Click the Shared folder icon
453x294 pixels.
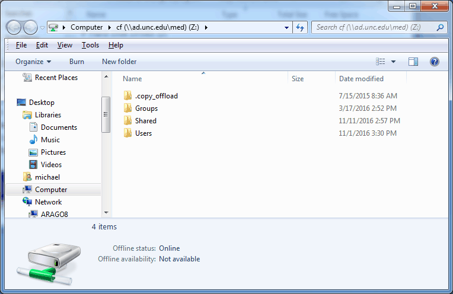point(127,120)
